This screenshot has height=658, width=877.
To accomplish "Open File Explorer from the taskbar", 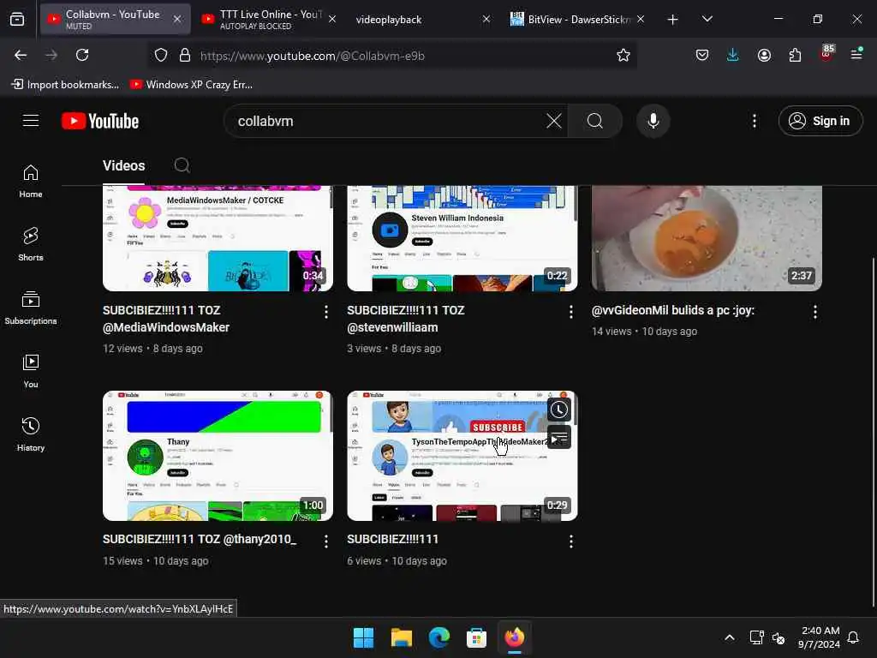I will pyautogui.click(x=401, y=637).
